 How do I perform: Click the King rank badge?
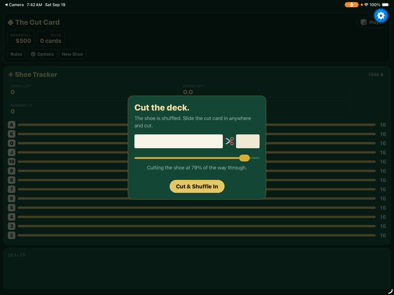[12, 134]
